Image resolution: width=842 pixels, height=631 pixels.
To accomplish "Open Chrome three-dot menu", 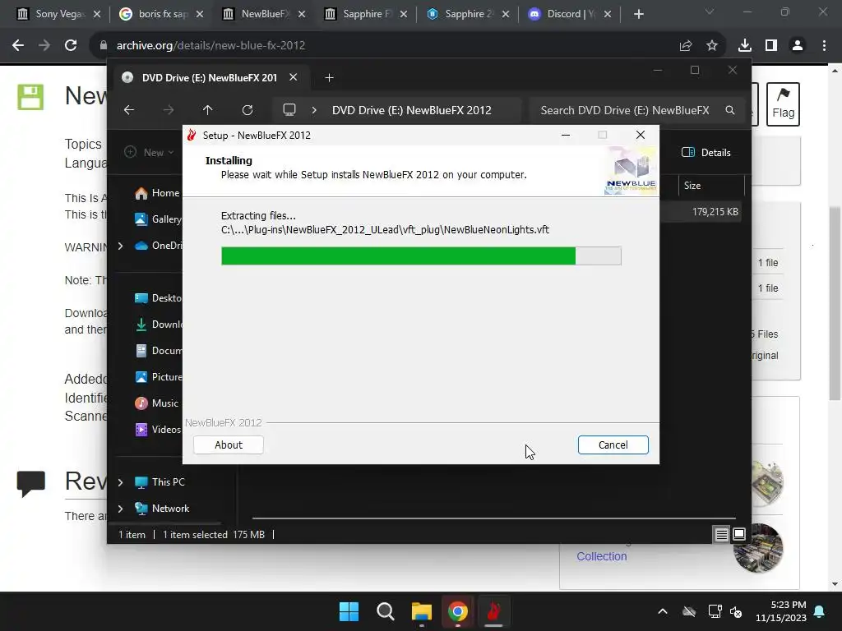I will click(824, 46).
